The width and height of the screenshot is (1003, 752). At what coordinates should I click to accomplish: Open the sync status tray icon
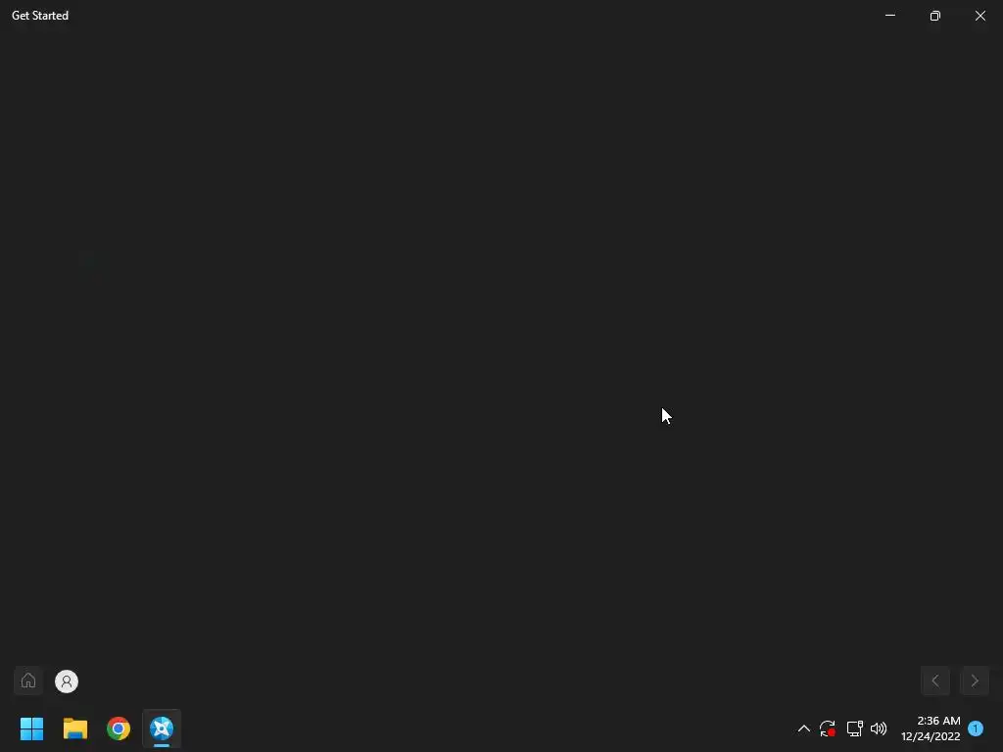click(x=828, y=728)
